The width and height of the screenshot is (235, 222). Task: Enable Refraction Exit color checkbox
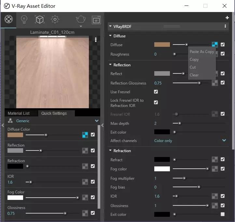tap(223, 214)
